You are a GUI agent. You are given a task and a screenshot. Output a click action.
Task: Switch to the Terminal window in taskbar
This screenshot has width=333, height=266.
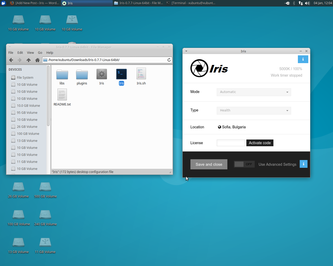pyautogui.click(x=191, y=3)
